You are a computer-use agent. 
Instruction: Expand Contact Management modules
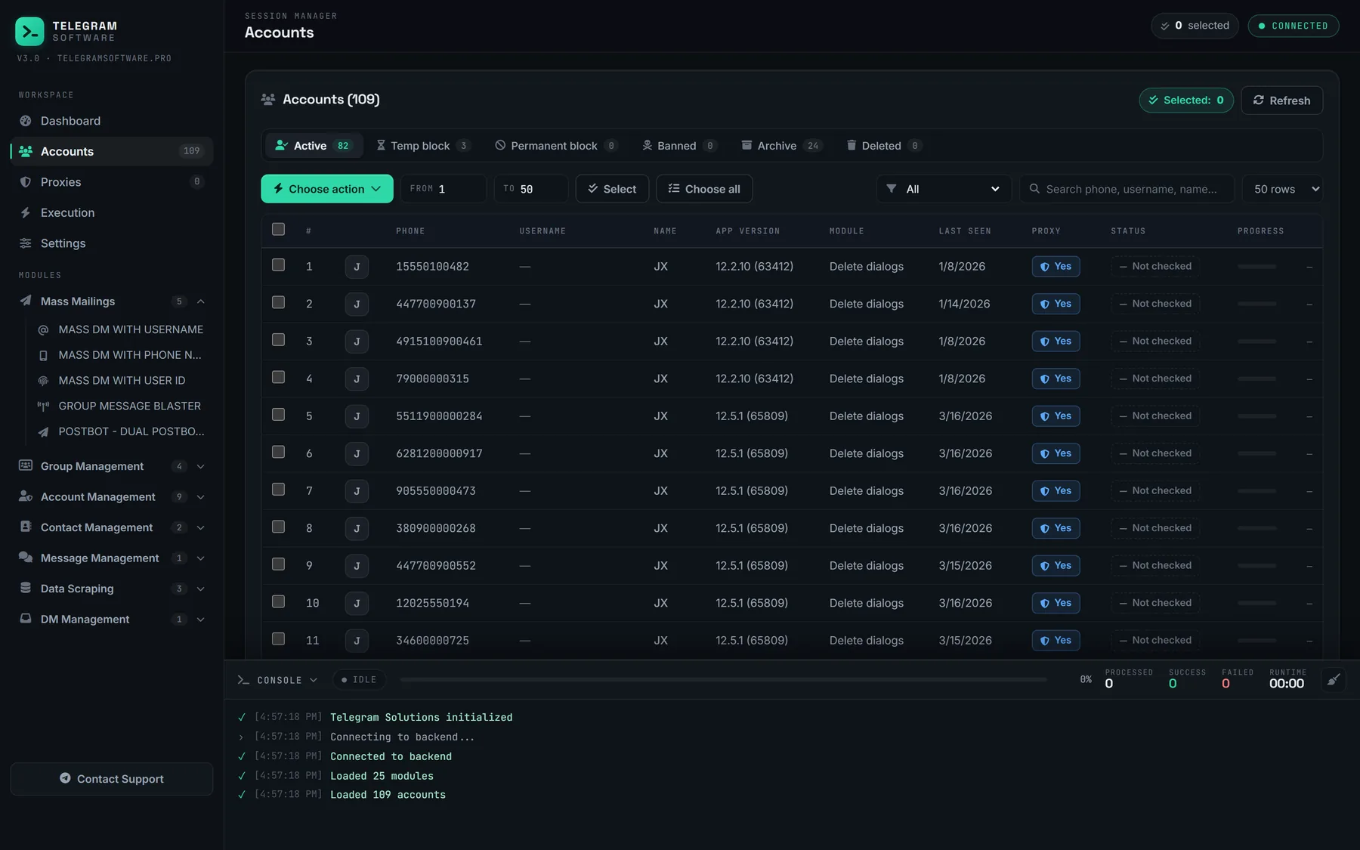coord(112,527)
